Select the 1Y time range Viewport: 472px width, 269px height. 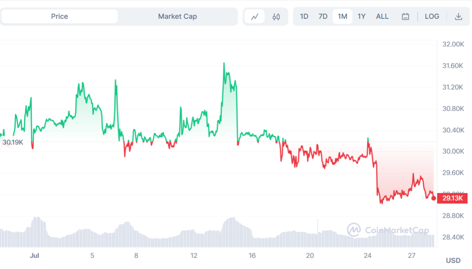361,17
